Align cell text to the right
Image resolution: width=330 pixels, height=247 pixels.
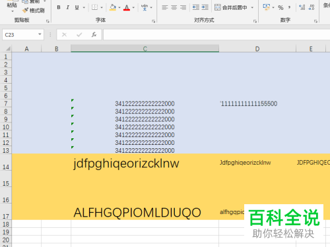click(x=183, y=7)
